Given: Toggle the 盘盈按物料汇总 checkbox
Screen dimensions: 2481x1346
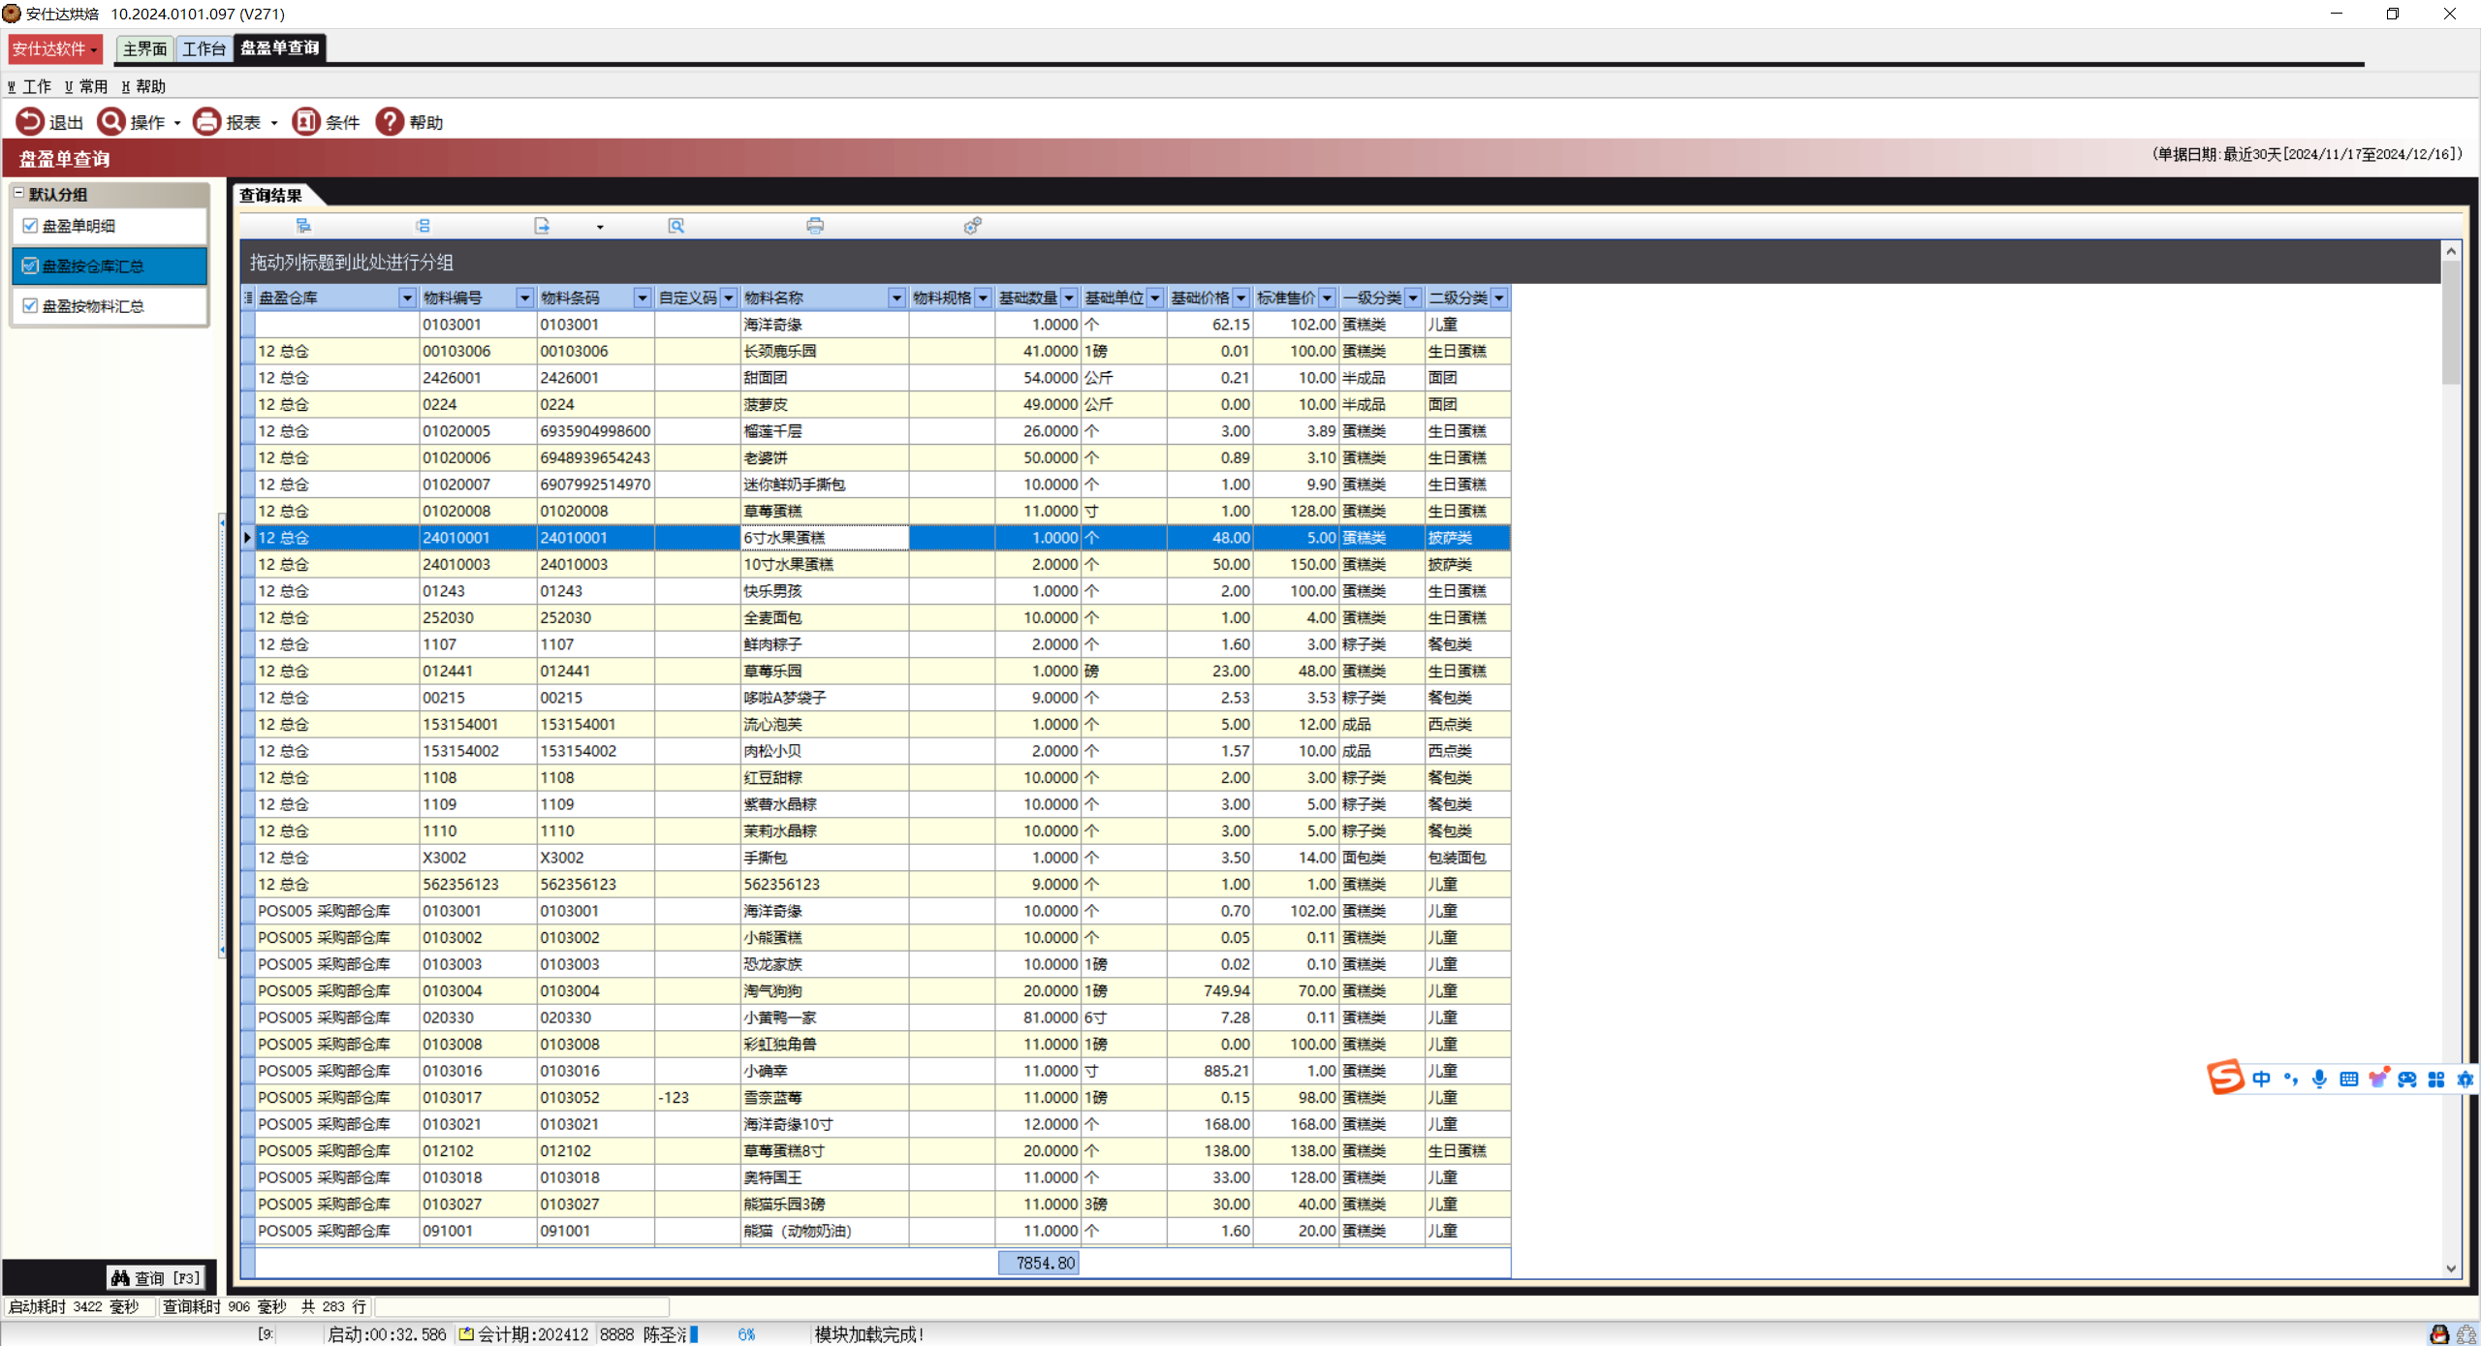Looking at the screenshot, I should [30, 306].
